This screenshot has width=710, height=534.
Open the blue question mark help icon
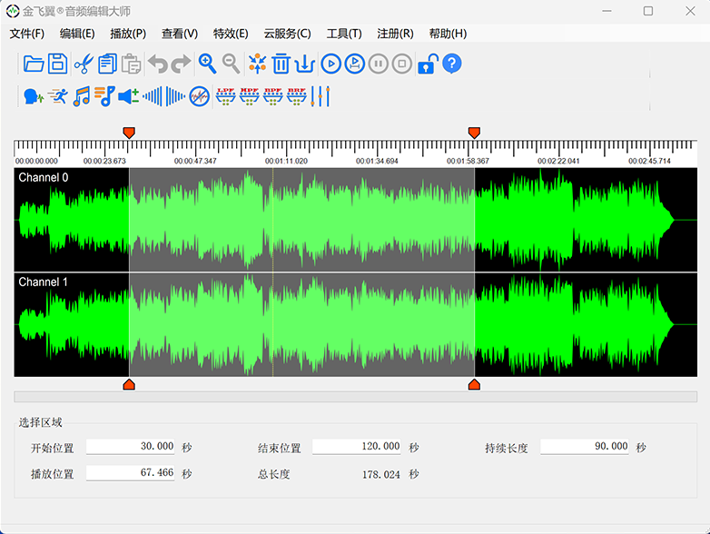pos(452,64)
